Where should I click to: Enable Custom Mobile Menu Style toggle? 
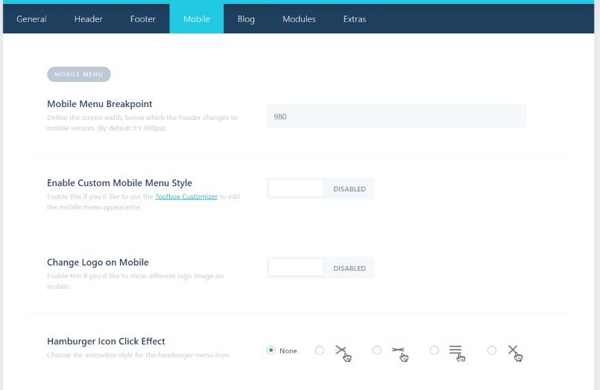click(x=320, y=188)
